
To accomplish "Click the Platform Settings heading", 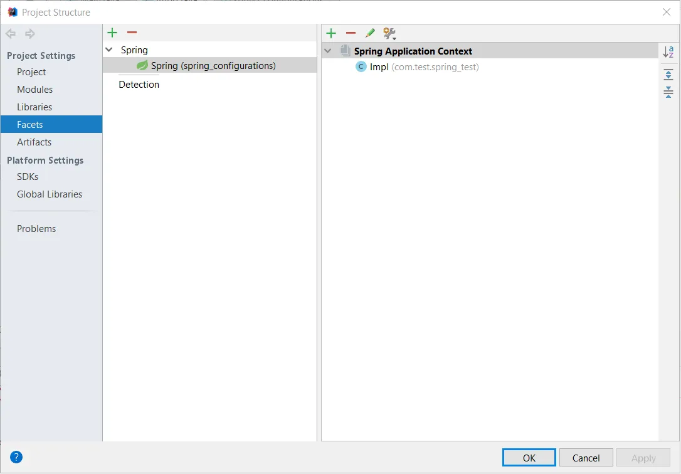I will click(x=45, y=160).
